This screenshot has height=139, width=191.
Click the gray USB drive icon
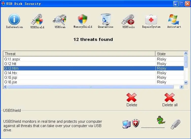pyautogui.click(x=176, y=124)
